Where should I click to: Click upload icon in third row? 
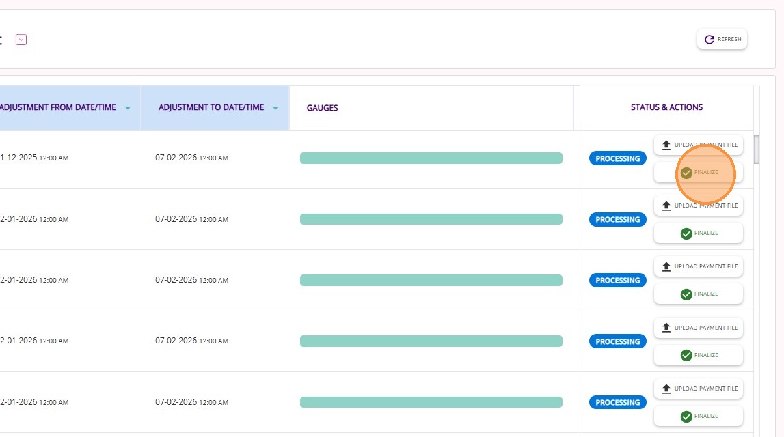(x=666, y=266)
